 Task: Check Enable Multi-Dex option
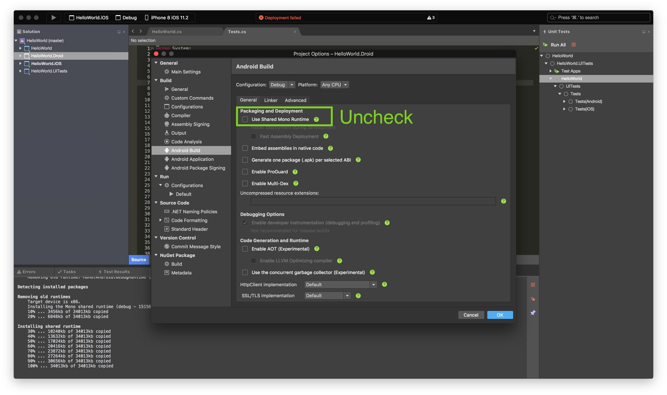(x=245, y=183)
